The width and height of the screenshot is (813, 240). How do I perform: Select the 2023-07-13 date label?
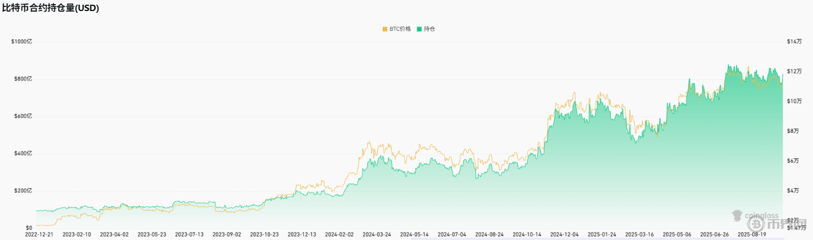coord(190,235)
